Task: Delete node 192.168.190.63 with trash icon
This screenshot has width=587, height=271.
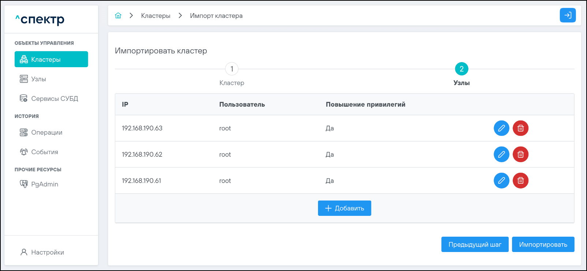Action: tap(520, 128)
